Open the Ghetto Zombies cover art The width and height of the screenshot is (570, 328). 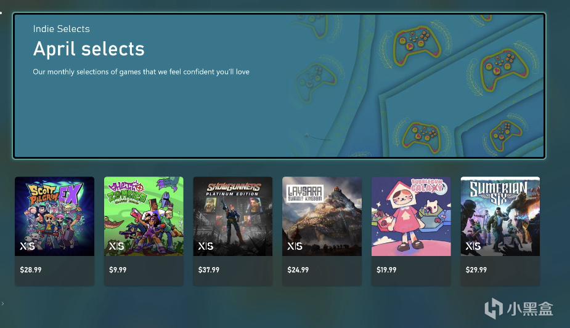pyautogui.click(x=144, y=216)
